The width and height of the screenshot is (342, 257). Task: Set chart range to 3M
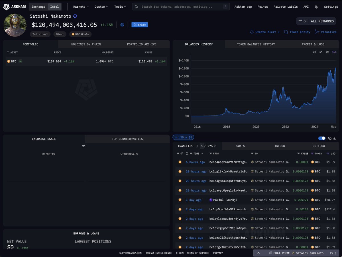pos(327,52)
